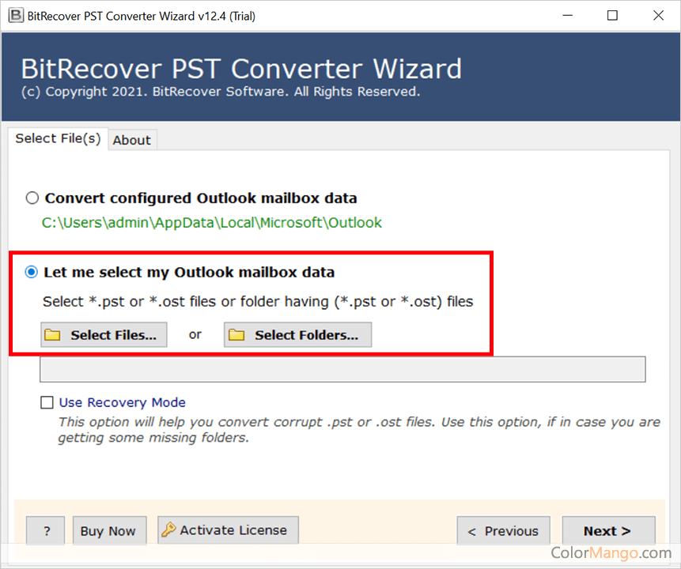Select Convert configured Outlook mailbox data option
This screenshot has width=681, height=569.
[x=32, y=198]
